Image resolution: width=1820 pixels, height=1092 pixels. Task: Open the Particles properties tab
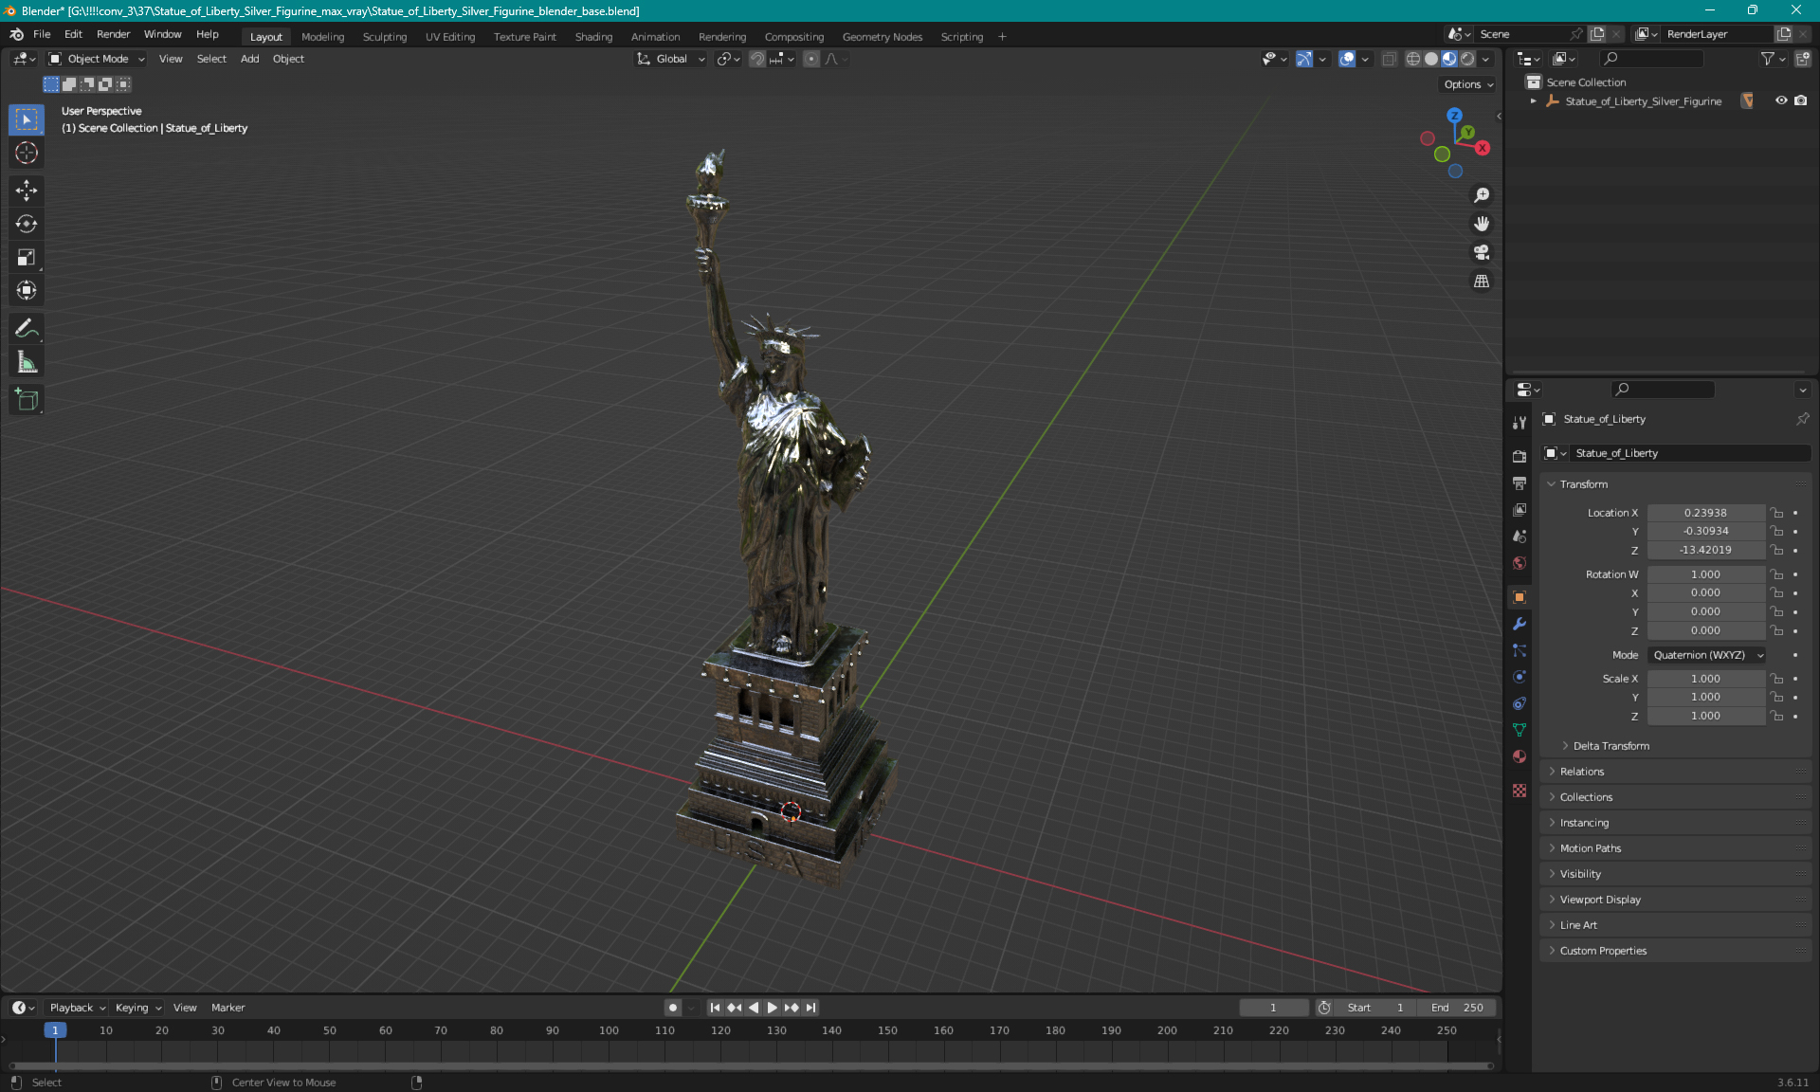click(1520, 650)
